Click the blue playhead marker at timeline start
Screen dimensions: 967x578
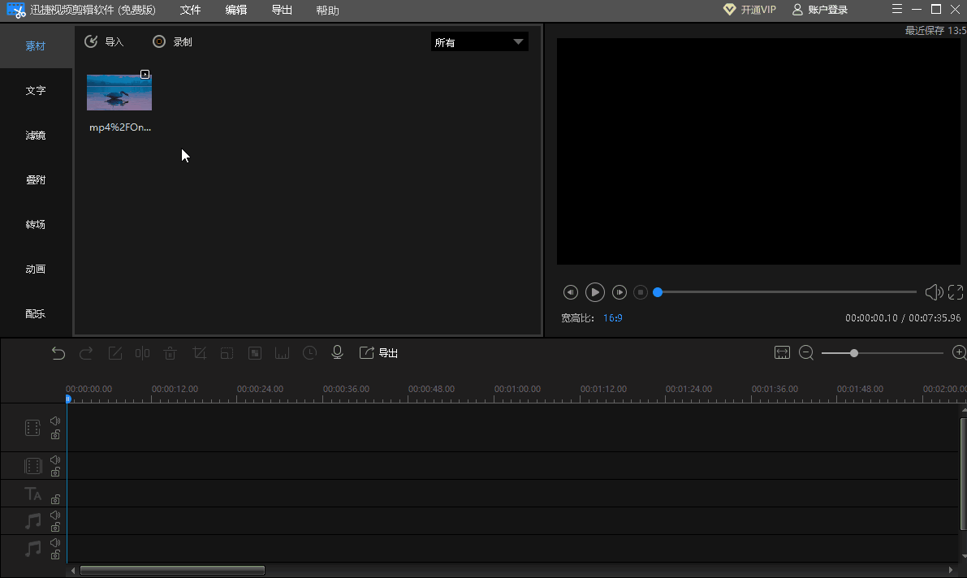click(x=68, y=399)
